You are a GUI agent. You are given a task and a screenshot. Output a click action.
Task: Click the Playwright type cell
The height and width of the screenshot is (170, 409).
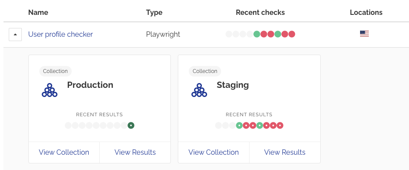(x=163, y=35)
